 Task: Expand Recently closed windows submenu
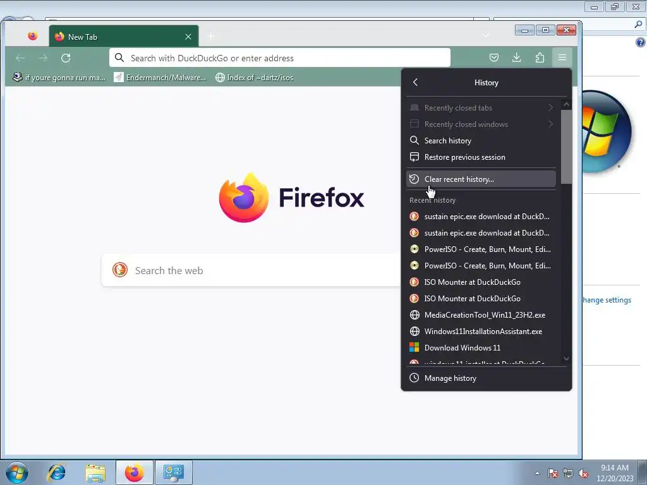point(481,124)
